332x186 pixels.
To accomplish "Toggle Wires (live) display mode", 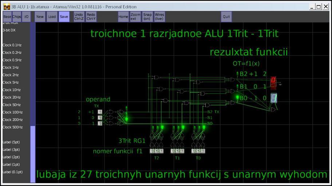I will pyautogui.click(x=159, y=17).
